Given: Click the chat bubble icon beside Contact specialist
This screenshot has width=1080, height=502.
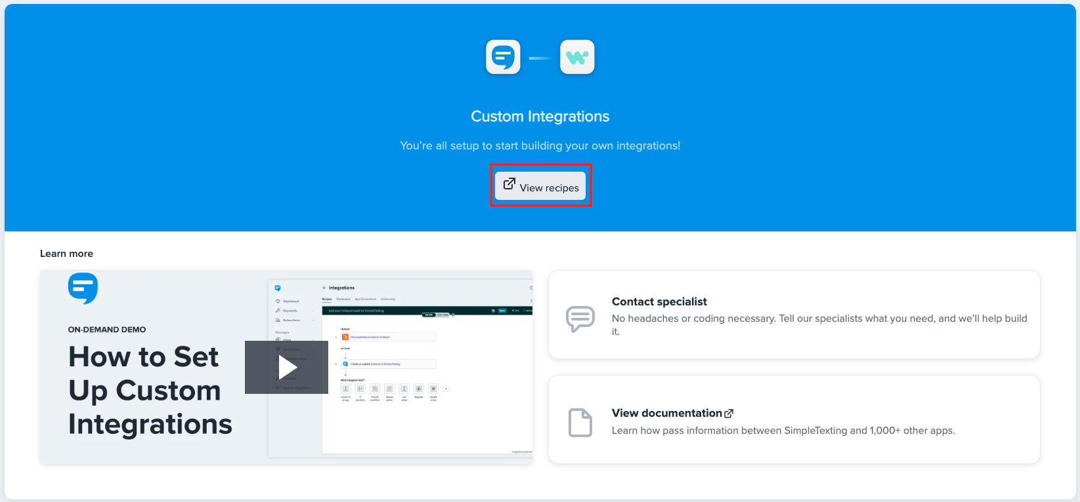Looking at the screenshot, I should [580, 319].
